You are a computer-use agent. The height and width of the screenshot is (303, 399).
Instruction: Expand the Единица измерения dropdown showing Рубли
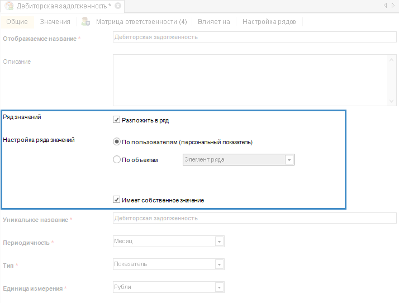point(219,287)
